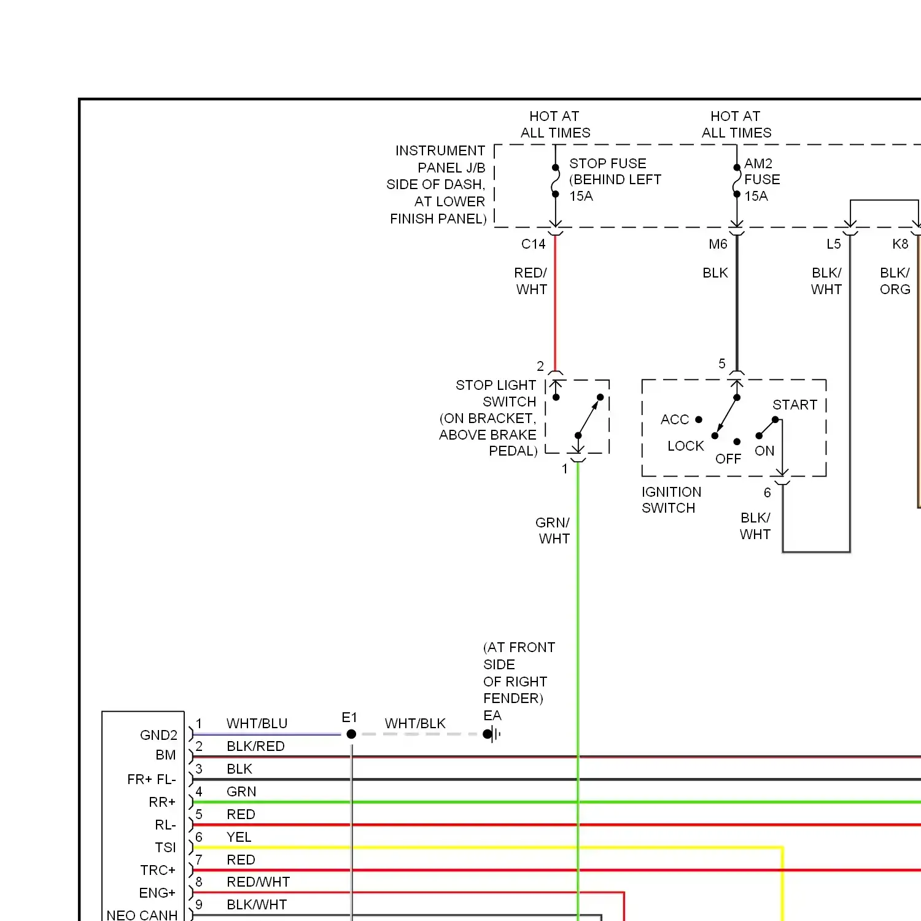The height and width of the screenshot is (921, 921).
Task: Select LOCK position in ignition switch
Action: (686, 446)
